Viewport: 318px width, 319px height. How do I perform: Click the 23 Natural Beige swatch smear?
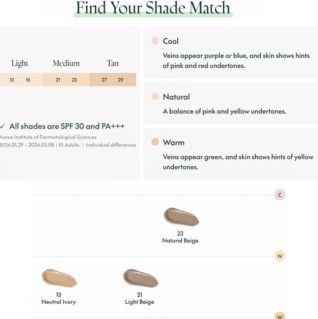[x=181, y=217]
